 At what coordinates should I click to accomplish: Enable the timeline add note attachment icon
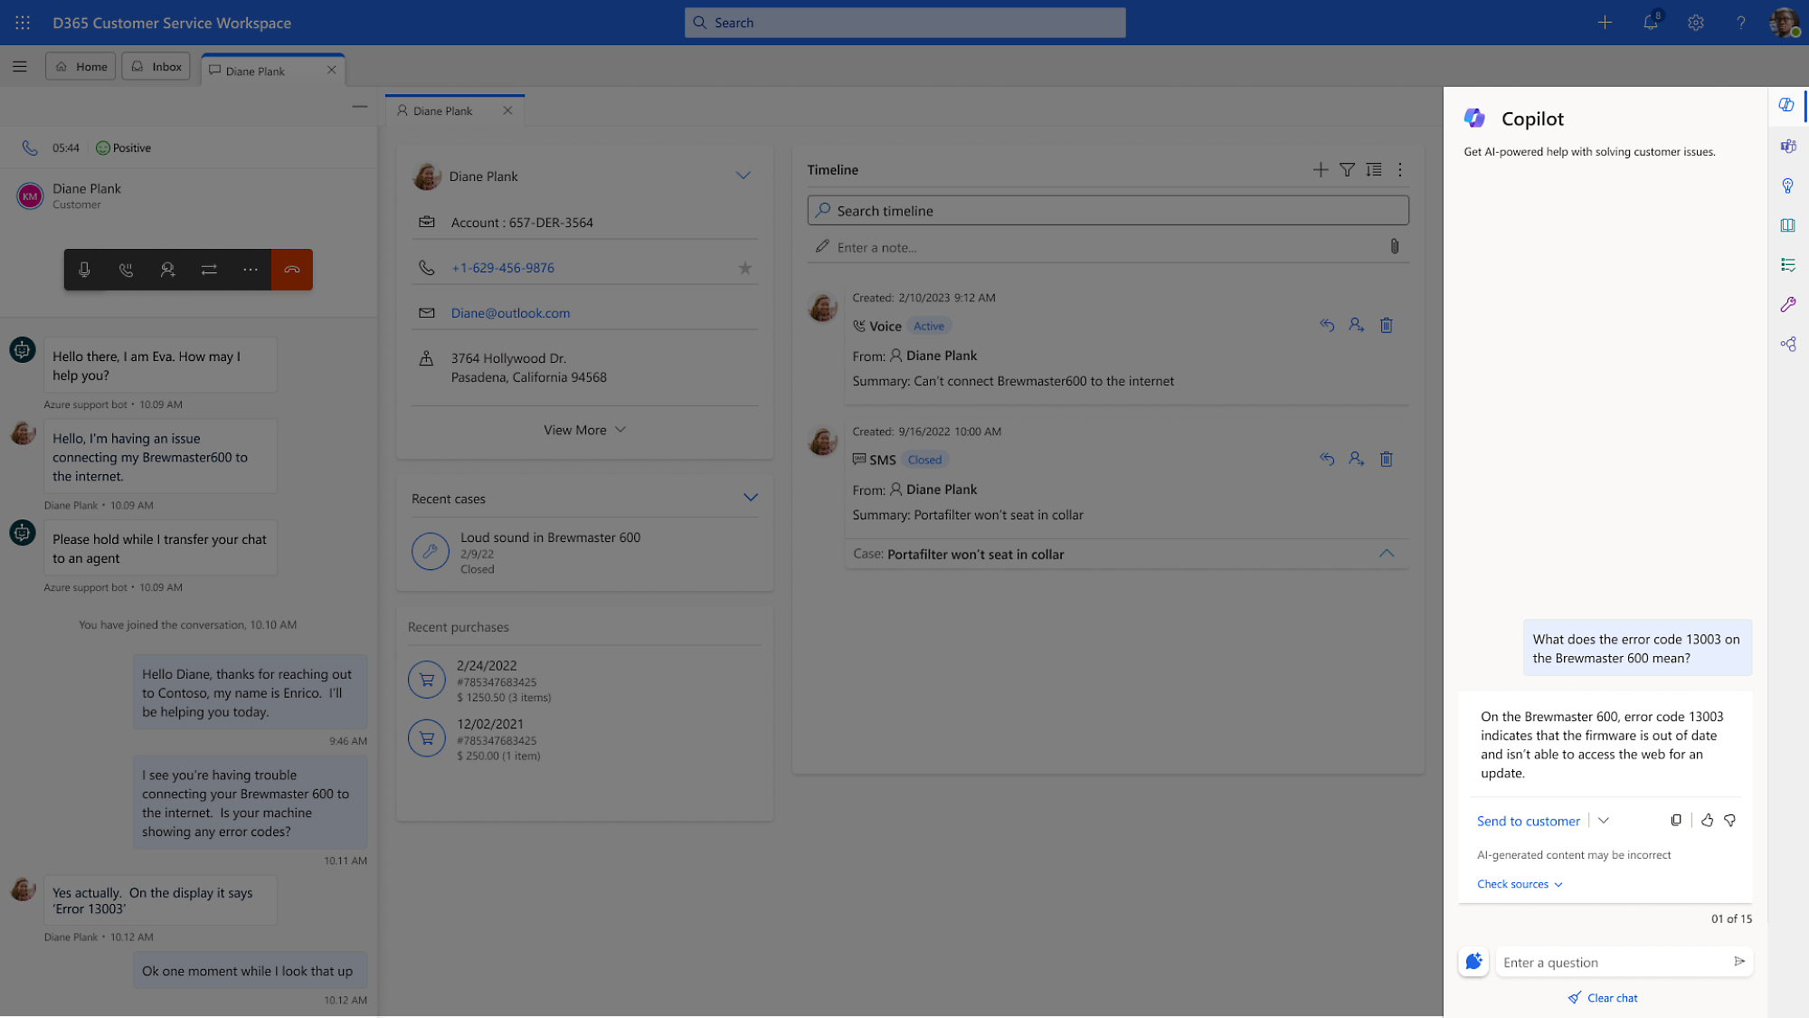tap(1394, 246)
